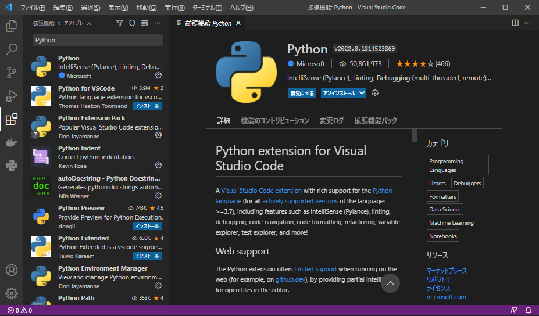Image resolution: width=539 pixels, height=316 pixels.
Task: Select the Debuggers category tag
Action: (x=467, y=183)
